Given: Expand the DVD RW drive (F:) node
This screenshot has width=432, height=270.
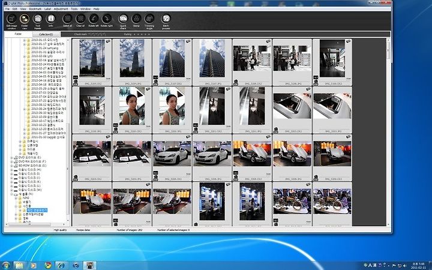Looking at the screenshot, I should click(11, 161).
